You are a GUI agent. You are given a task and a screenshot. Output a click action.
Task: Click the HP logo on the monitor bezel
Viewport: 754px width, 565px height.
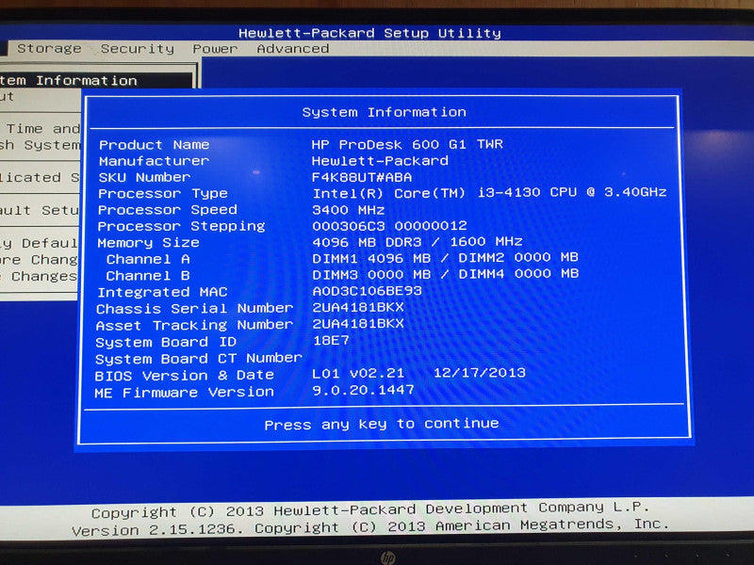coord(387,557)
